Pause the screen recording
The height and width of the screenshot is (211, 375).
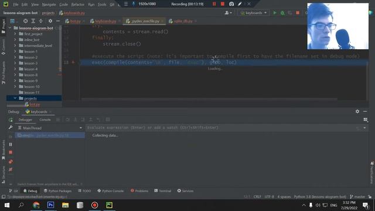pyautogui.click(x=214, y=4)
